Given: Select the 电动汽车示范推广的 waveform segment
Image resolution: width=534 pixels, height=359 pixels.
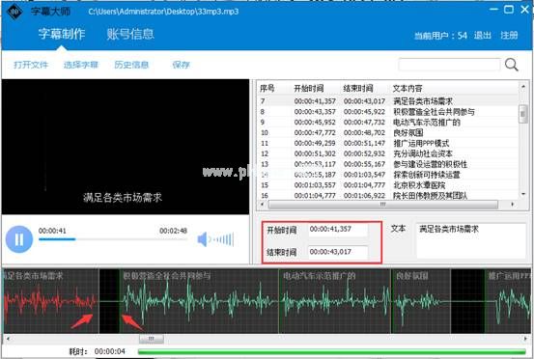Looking at the screenshot, I should 335,301.
